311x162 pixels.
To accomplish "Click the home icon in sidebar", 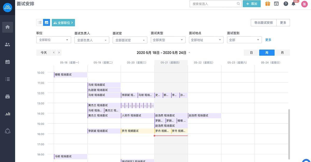I will [8, 27].
